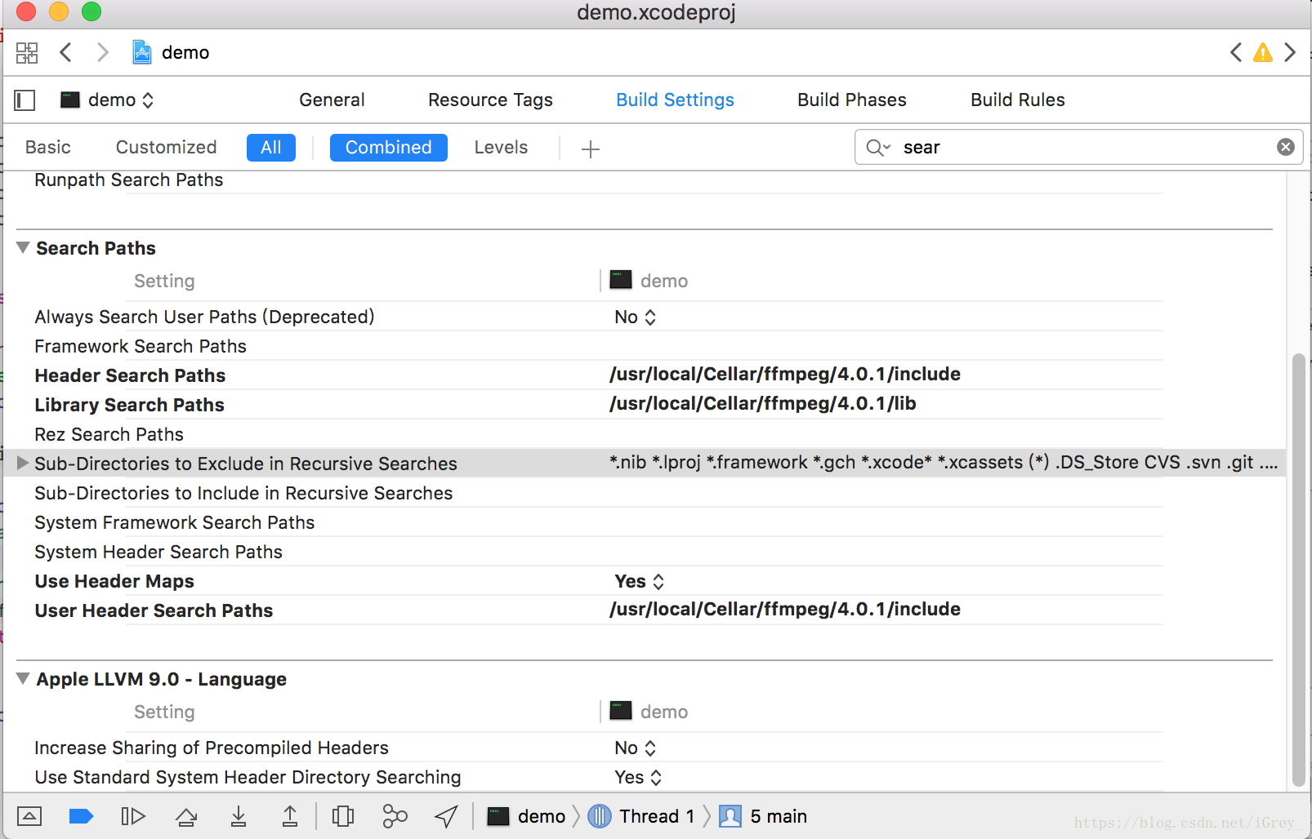Screen dimensions: 1312x839
Task: Hide the debug area
Action: point(29,816)
